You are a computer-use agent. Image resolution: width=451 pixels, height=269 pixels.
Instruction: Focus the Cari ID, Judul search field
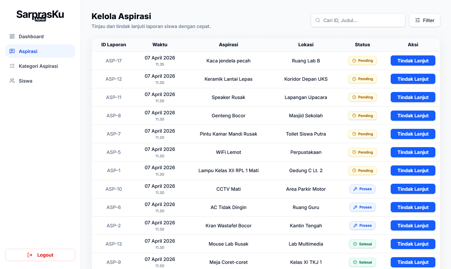[358, 20]
